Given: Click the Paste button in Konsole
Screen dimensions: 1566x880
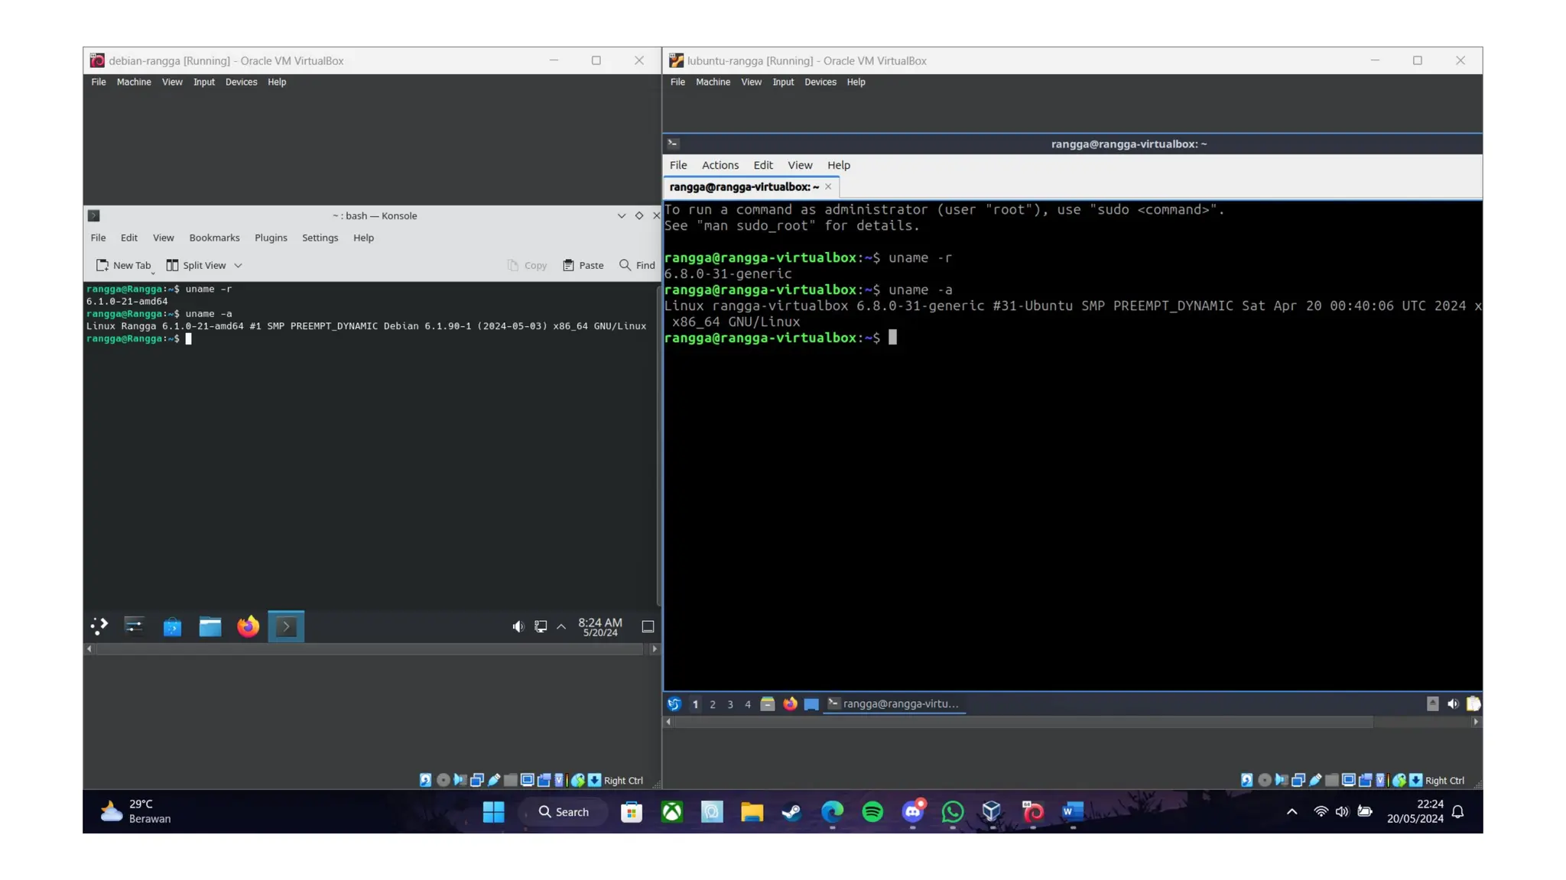Looking at the screenshot, I should [x=583, y=265].
